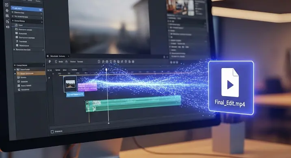This screenshot has width=291, height=158.
Task: Select the blue highlighted row in the upper-left panel
Action: click(x=27, y=8)
